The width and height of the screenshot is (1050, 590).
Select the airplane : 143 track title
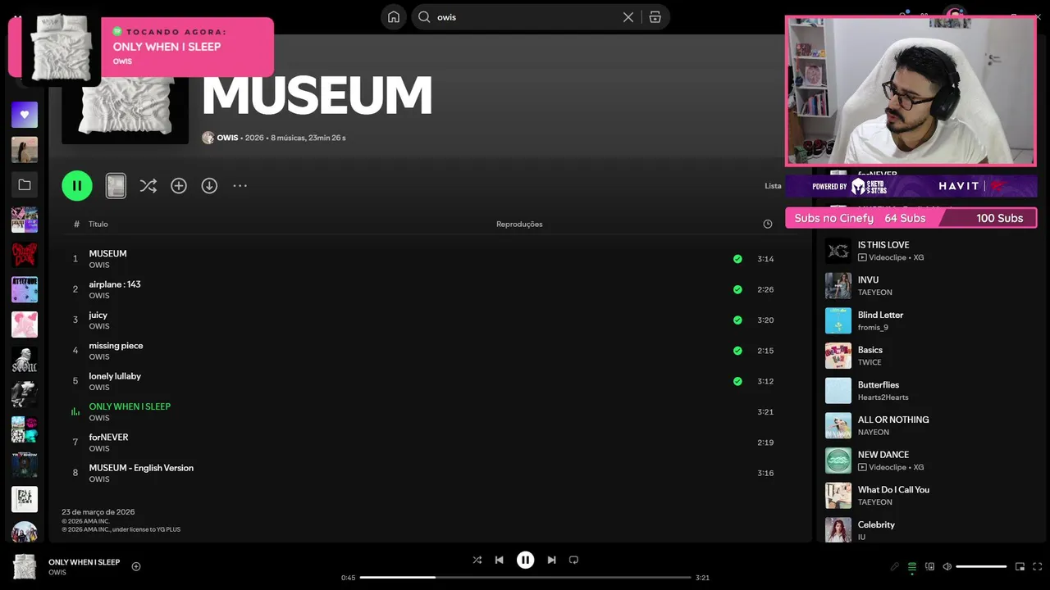[115, 284]
